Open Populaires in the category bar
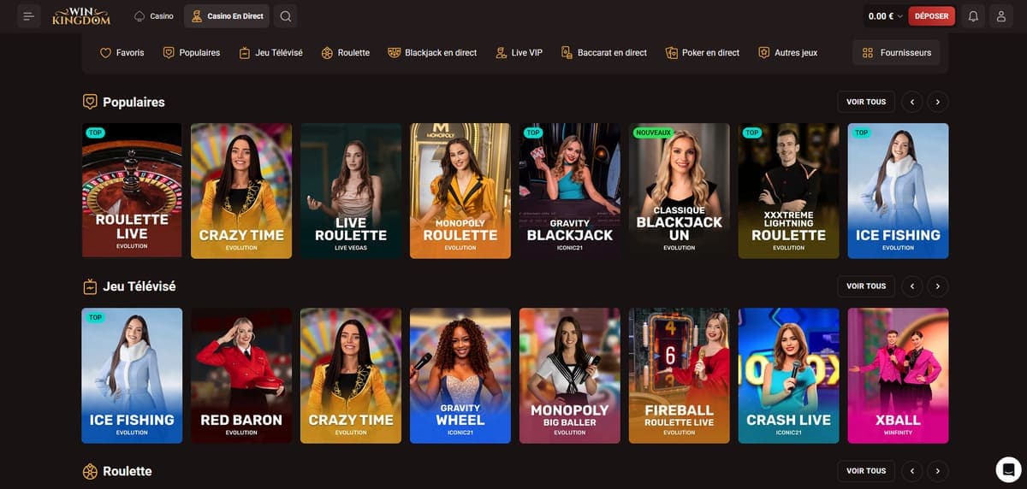1027x489 pixels. [192, 53]
